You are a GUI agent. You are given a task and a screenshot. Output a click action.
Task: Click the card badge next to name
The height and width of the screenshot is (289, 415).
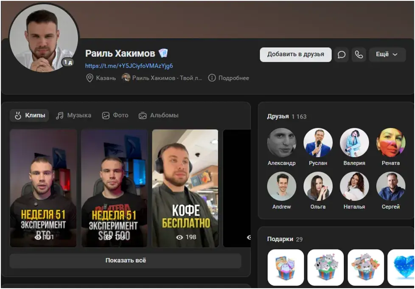pos(163,53)
